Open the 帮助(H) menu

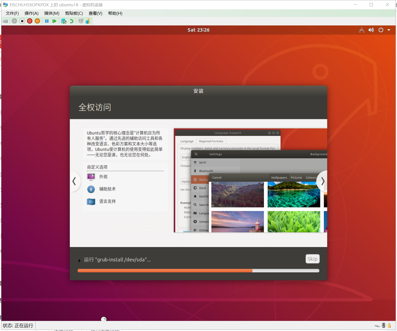click(115, 13)
